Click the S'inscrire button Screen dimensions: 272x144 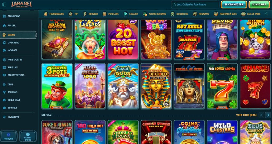[x=259, y=5]
